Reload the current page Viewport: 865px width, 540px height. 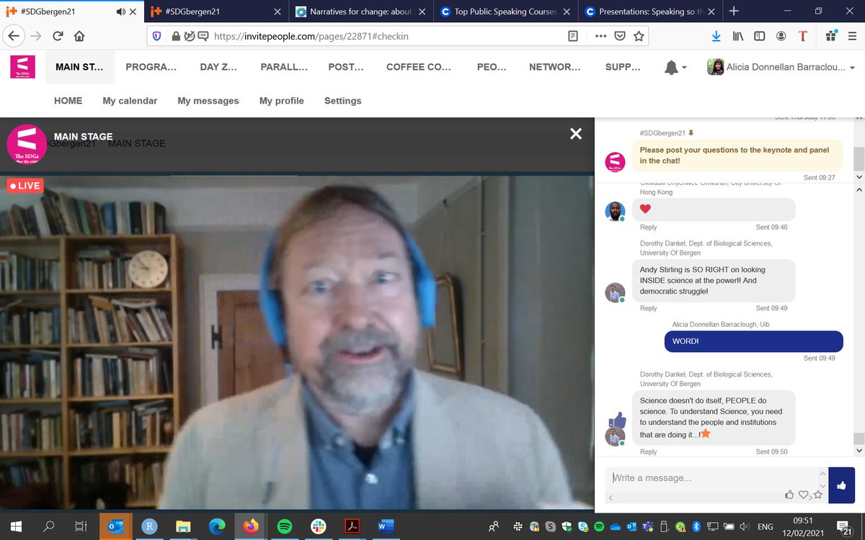point(58,35)
